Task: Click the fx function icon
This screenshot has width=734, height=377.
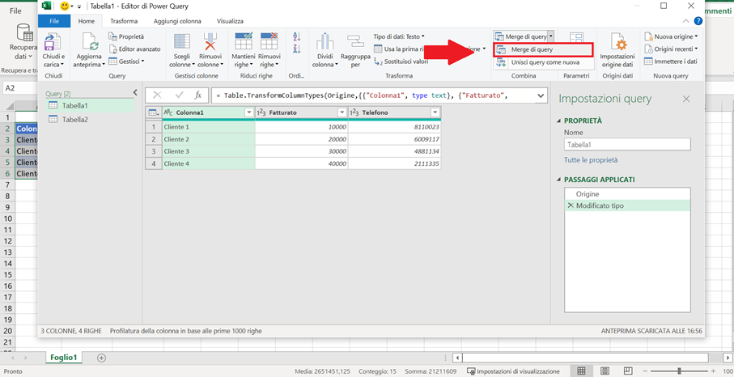Action: pyautogui.click(x=198, y=95)
